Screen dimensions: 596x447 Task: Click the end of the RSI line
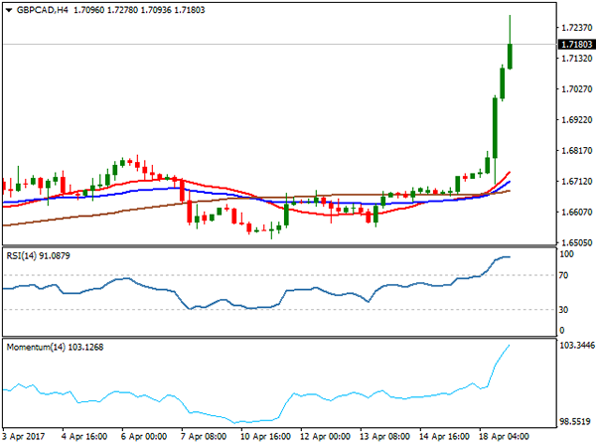(510, 257)
